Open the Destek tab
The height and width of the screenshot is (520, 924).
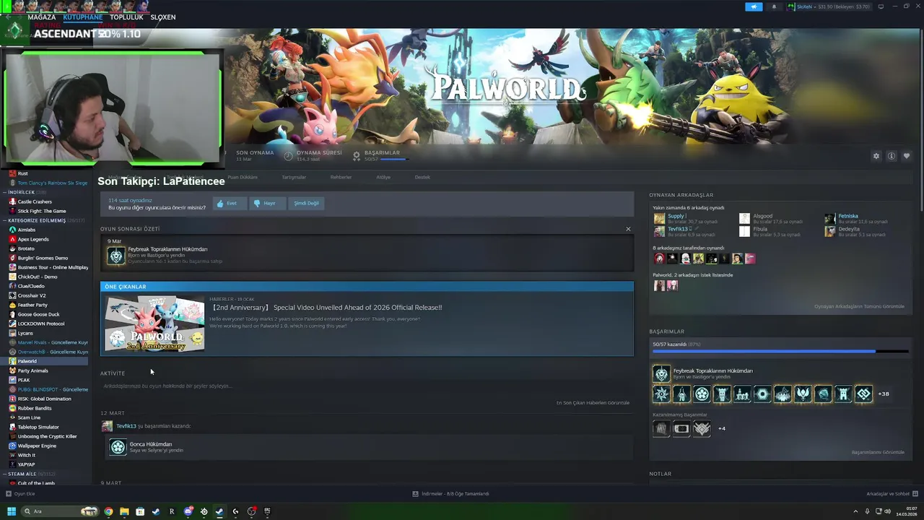[x=422, y=177]
